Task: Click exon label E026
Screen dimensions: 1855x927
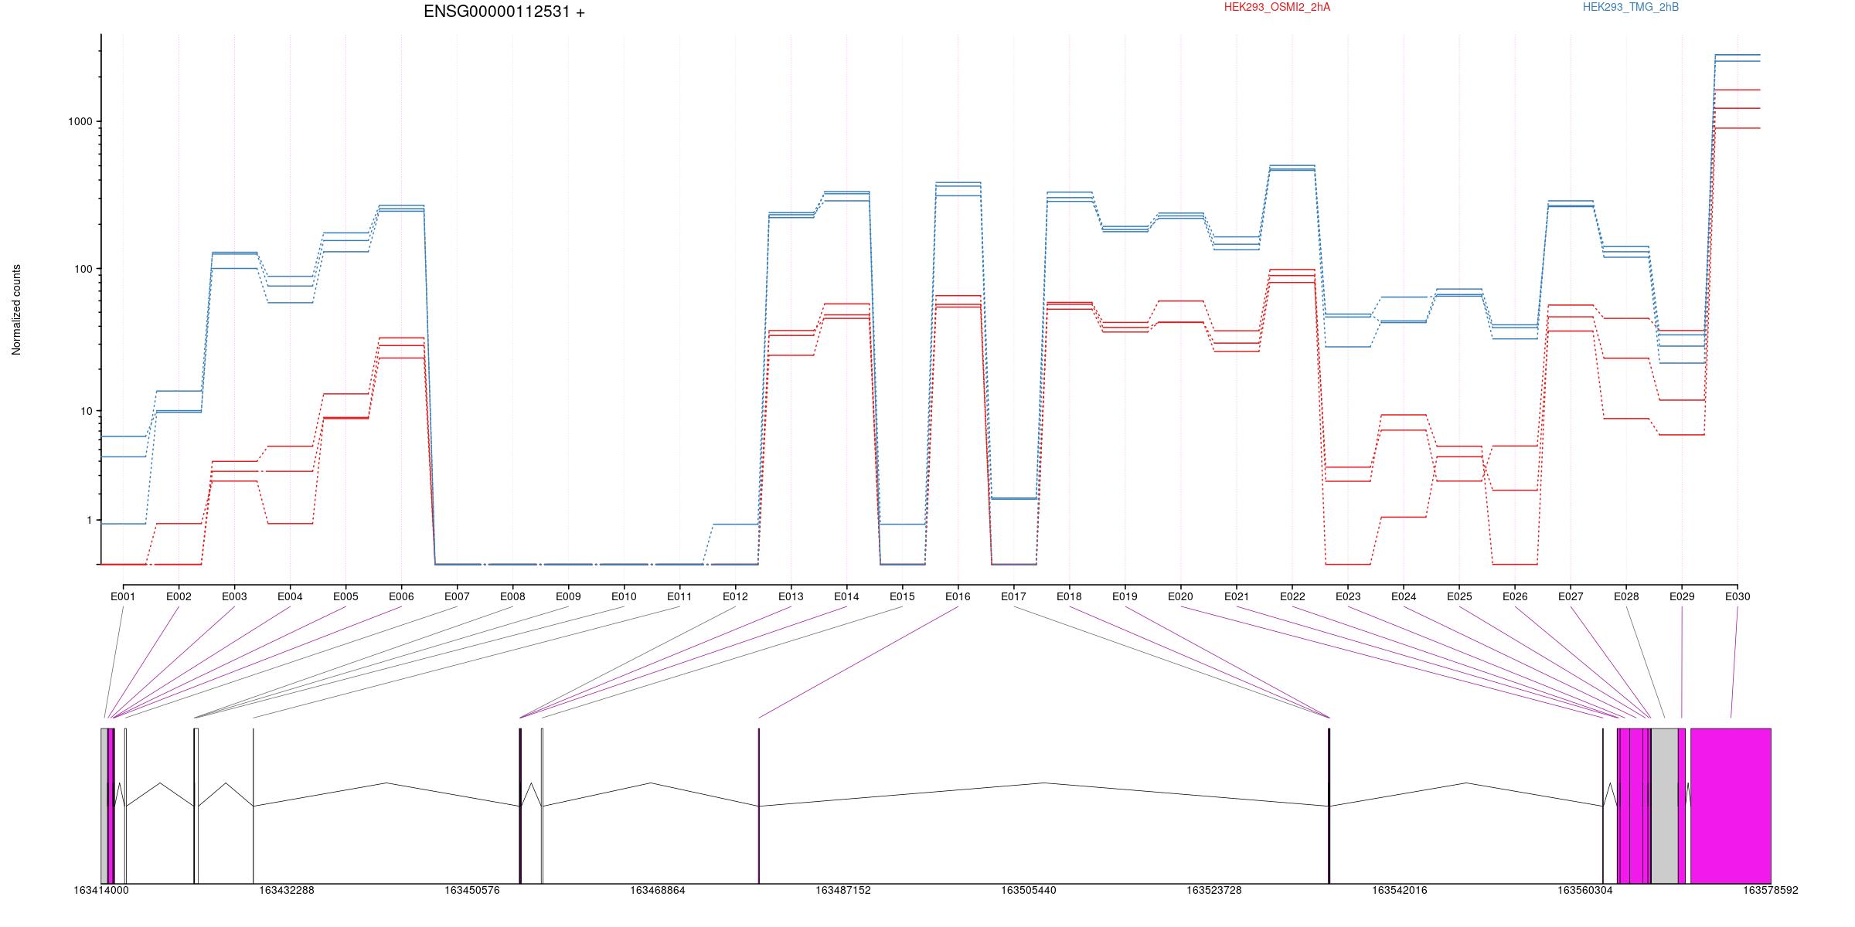Action: point(1515,596)
